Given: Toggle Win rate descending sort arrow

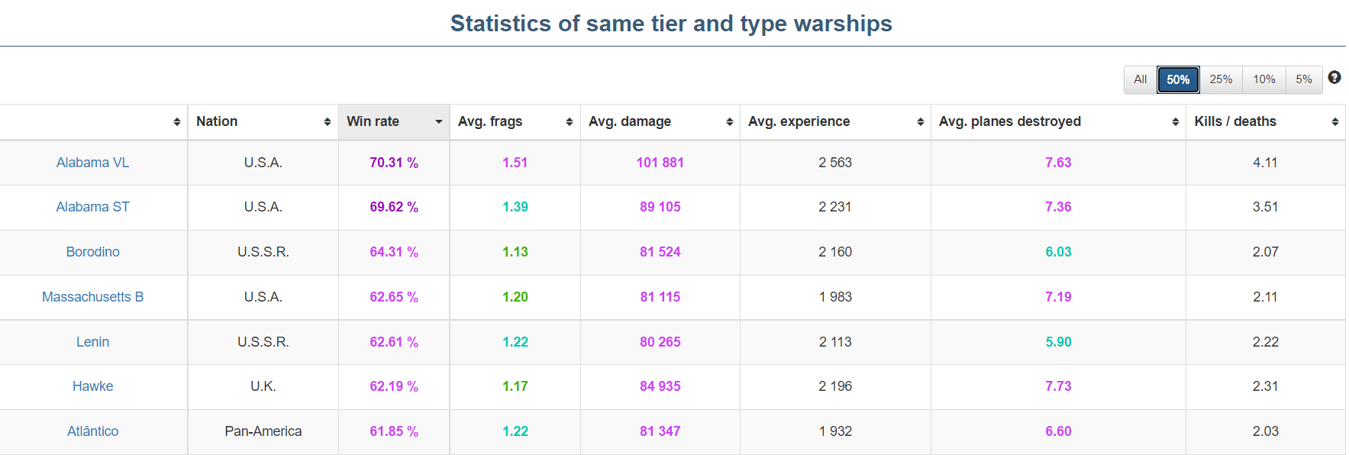Looking at the screenshot, I should point(438,122).
